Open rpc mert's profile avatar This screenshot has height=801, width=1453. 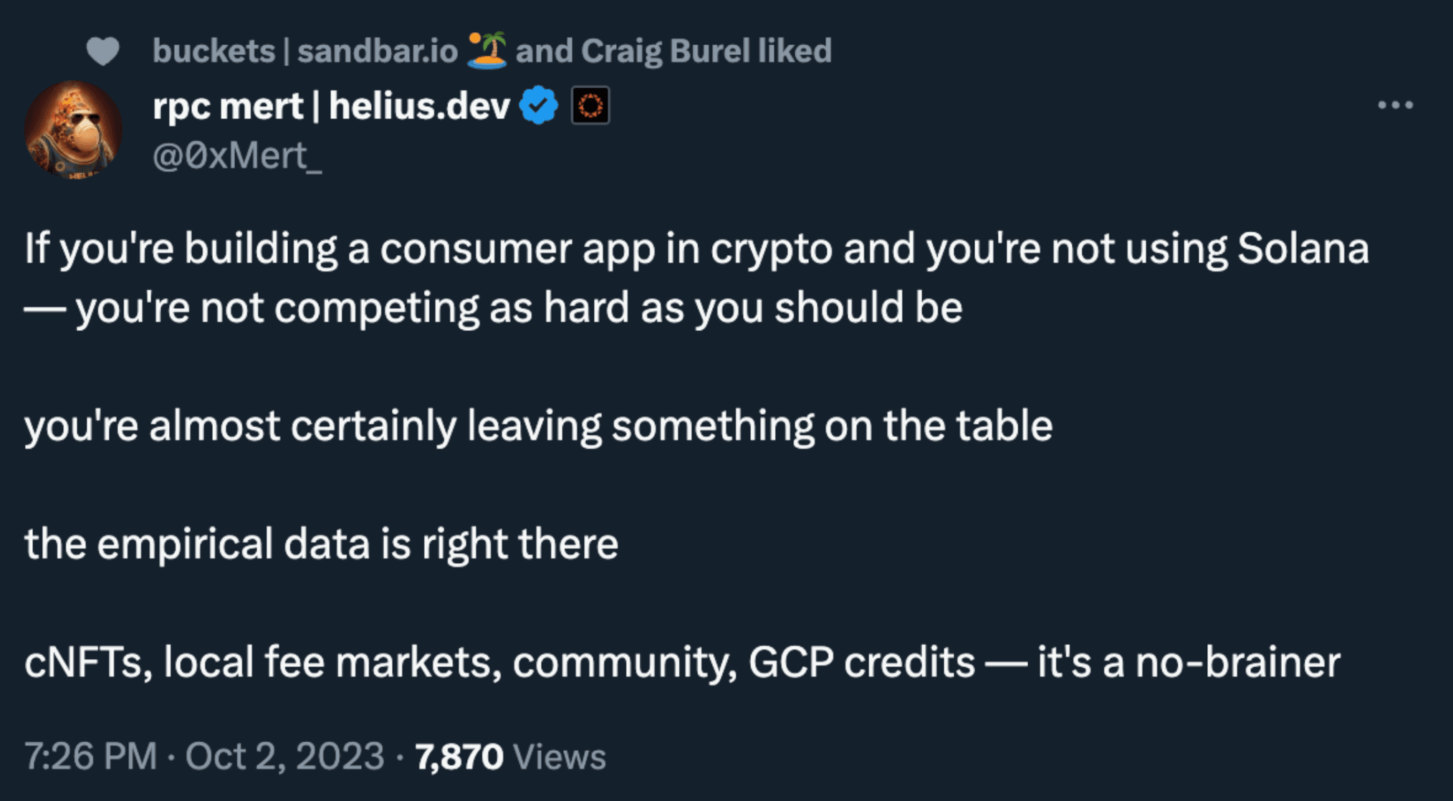click(x=73, y=130)
